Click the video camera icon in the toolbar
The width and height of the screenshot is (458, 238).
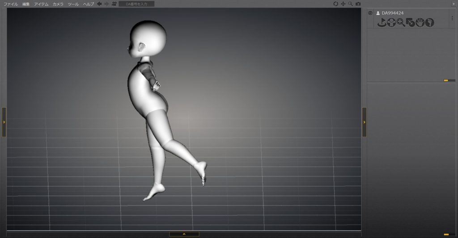click(x=114, y=4)
